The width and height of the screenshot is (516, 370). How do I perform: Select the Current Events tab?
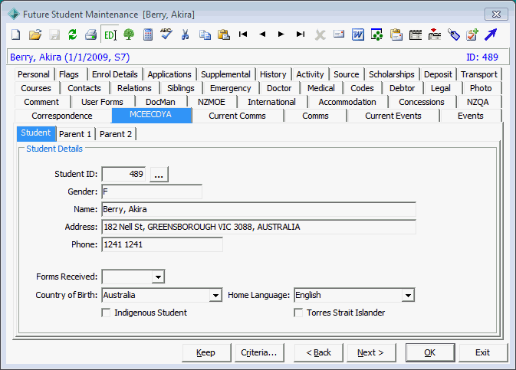393,116
